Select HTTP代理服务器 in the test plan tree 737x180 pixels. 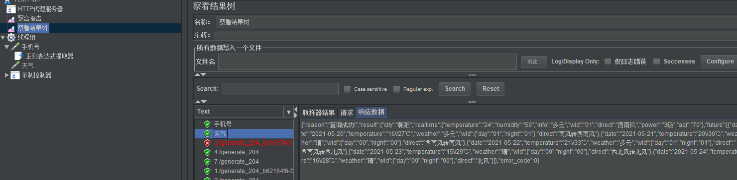(x=40, y=9)
